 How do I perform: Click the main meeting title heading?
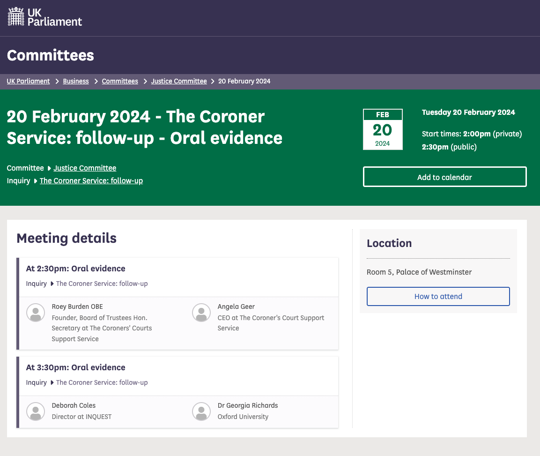[145, 127]
